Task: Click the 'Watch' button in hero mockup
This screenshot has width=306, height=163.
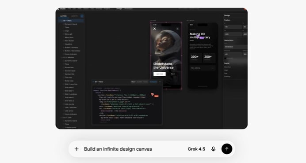Action: pos(173,74)
